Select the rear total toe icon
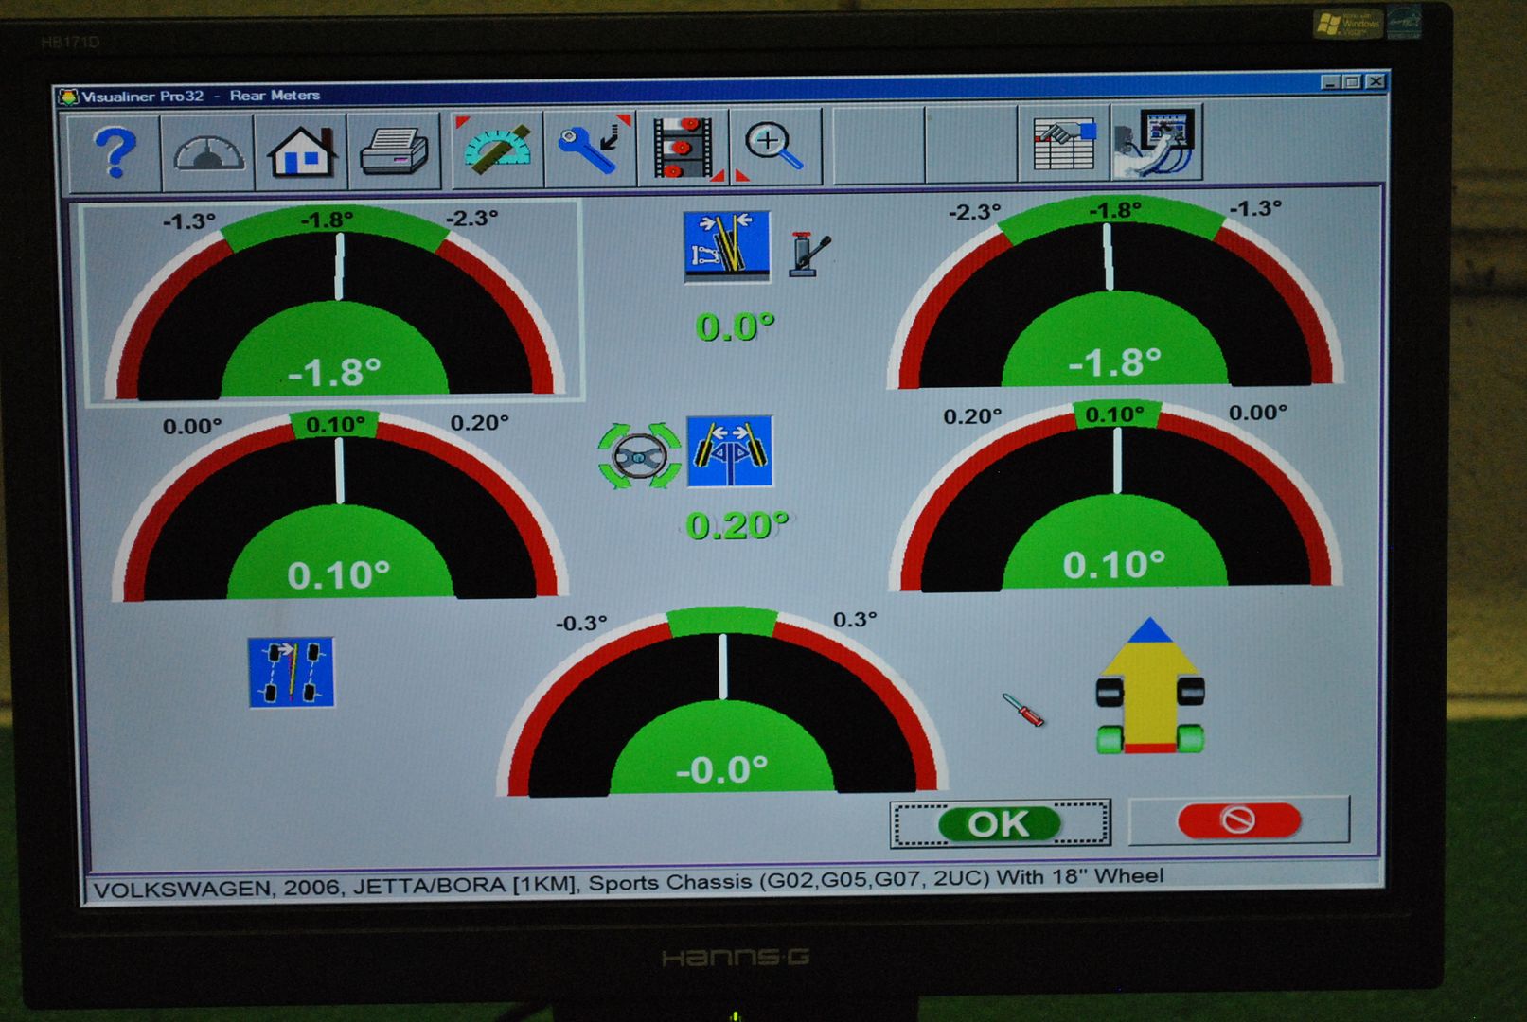Viewport: 1527px width, 1022px height. click(x=729, y=451)
